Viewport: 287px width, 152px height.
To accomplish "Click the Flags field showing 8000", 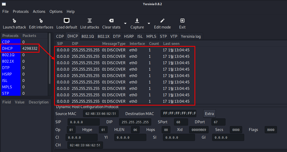I will tap(271, 130).
